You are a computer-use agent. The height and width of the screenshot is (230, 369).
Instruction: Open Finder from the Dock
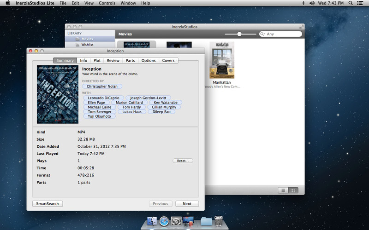pos(152,221)
